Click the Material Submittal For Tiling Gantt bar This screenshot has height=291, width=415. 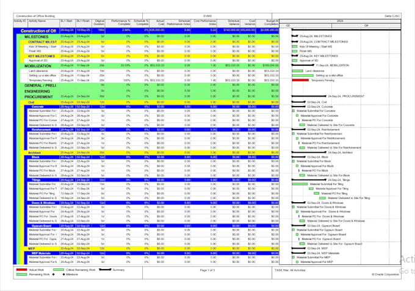coord(300,184)
